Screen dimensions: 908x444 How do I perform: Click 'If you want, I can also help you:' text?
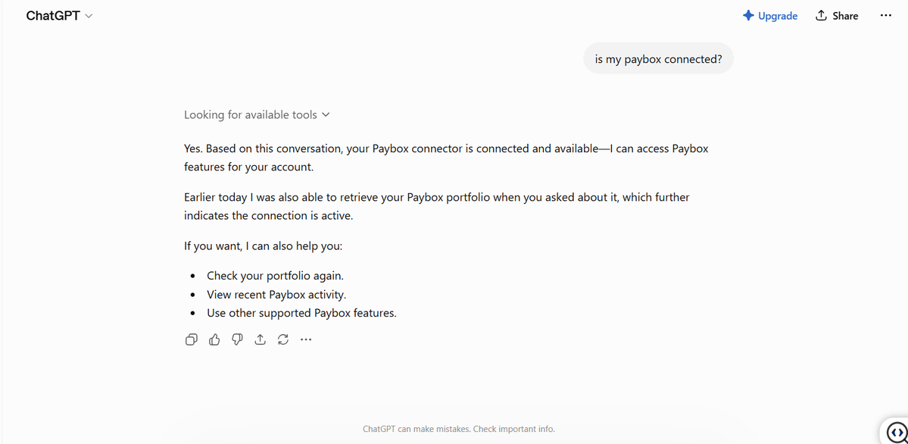[x=264, y=245]
